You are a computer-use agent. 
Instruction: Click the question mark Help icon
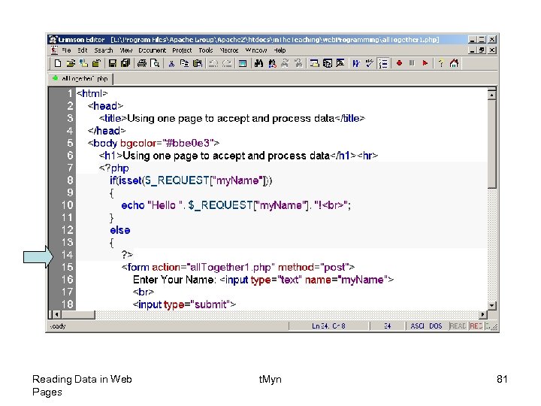pyautogui.click(x=441, y=63)
